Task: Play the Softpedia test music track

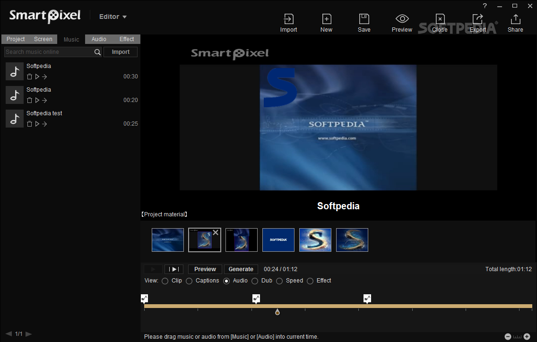Action: pos(37,124)
